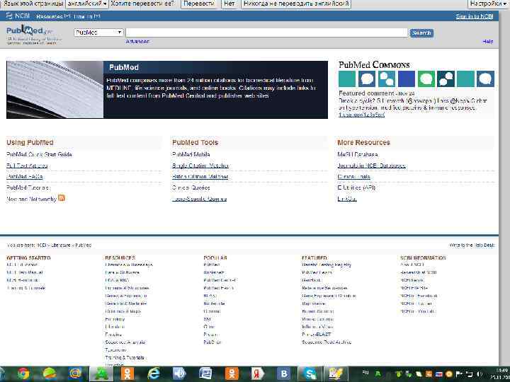Open Single Citation Matcher
The image size is (510, 382).
click(200, 166)
